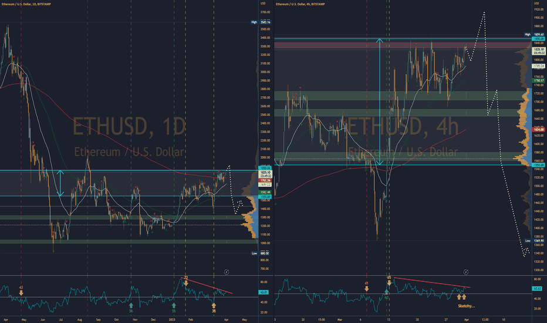This screenshot has height=323, width=547.
Task: Click the 2023 label on the 1D time axis
Action: pyautogui.click(x=172, y=319)
